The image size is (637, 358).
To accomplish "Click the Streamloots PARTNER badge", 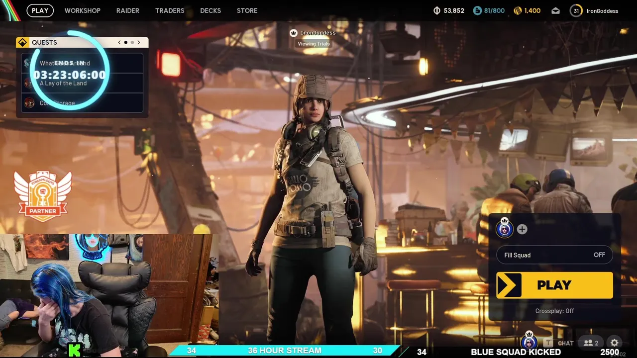I will point(43,195).
